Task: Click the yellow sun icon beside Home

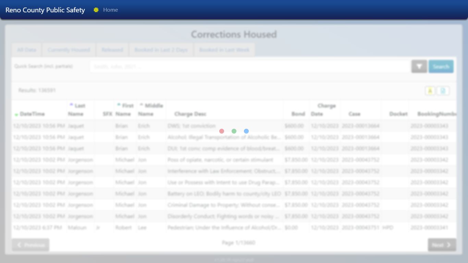Action: point(96,10)
